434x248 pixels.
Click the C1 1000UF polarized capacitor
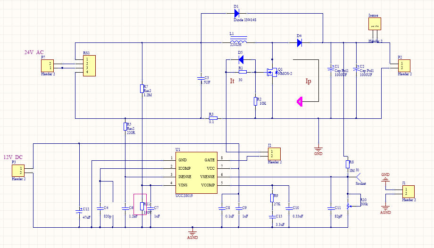click(x=331, y=68)
